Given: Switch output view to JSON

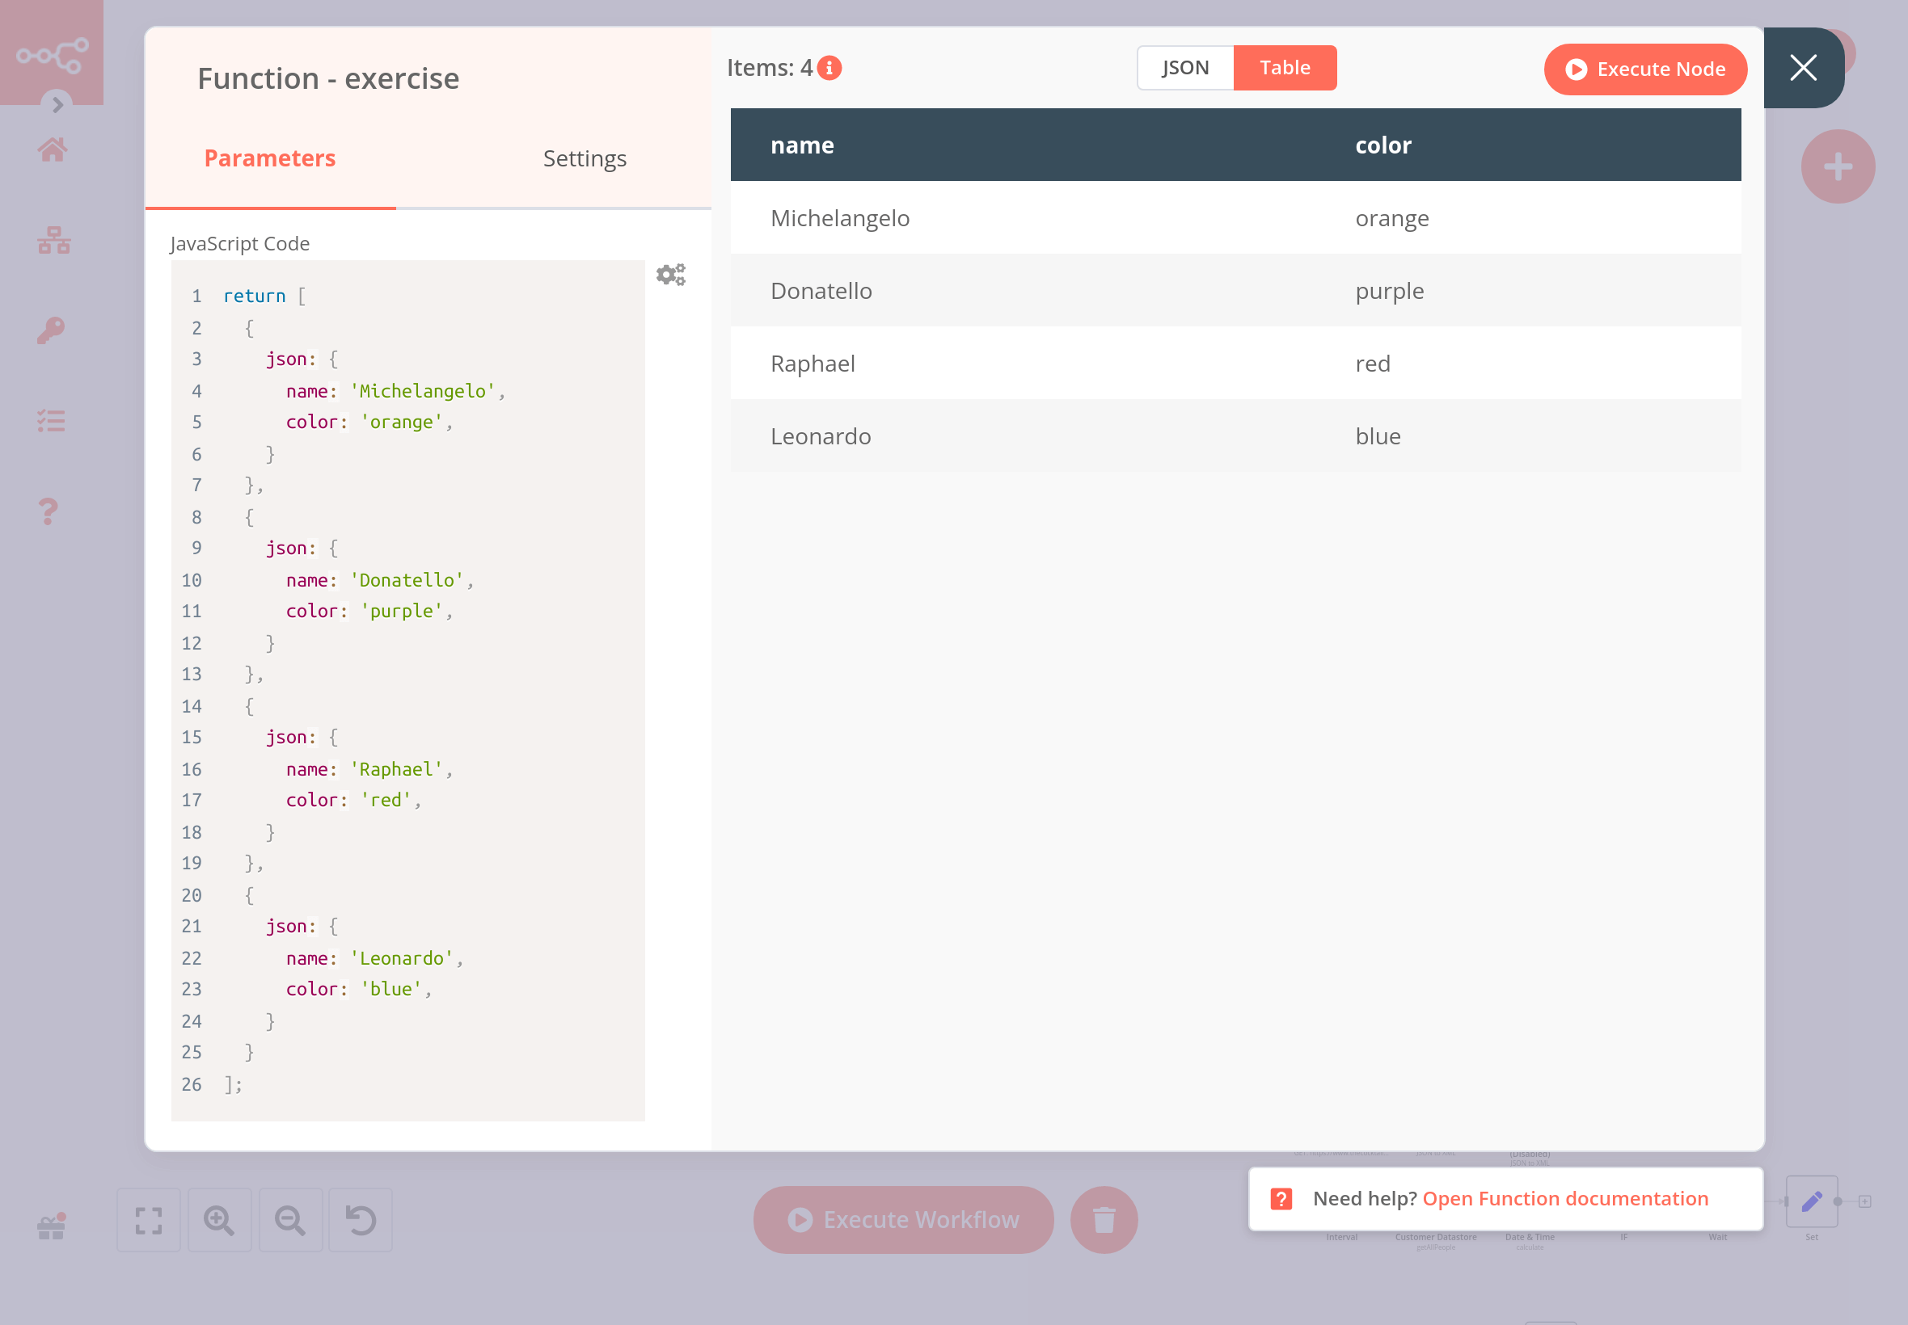Looking at the screenshot, I should tap(1184, 68).
